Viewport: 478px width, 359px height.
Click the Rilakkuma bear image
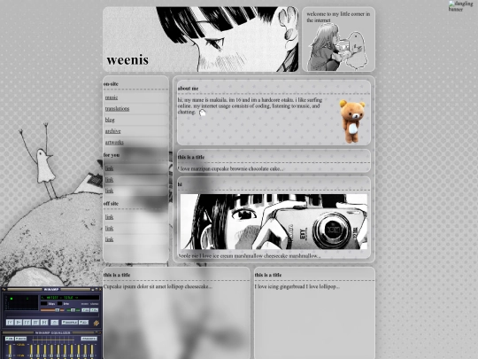click(x=352, y=121)
